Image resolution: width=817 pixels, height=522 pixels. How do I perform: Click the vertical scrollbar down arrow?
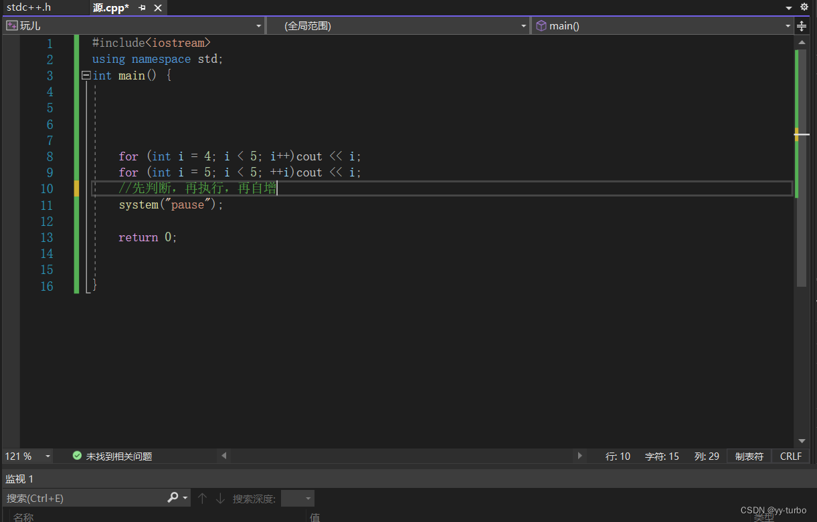point(802,441)
